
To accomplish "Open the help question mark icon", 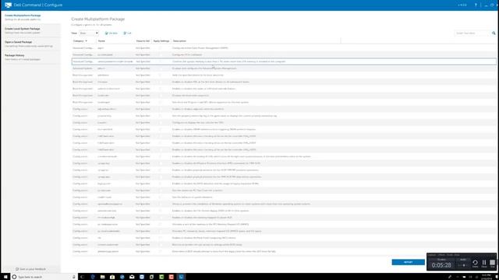I will pos(476,5).
